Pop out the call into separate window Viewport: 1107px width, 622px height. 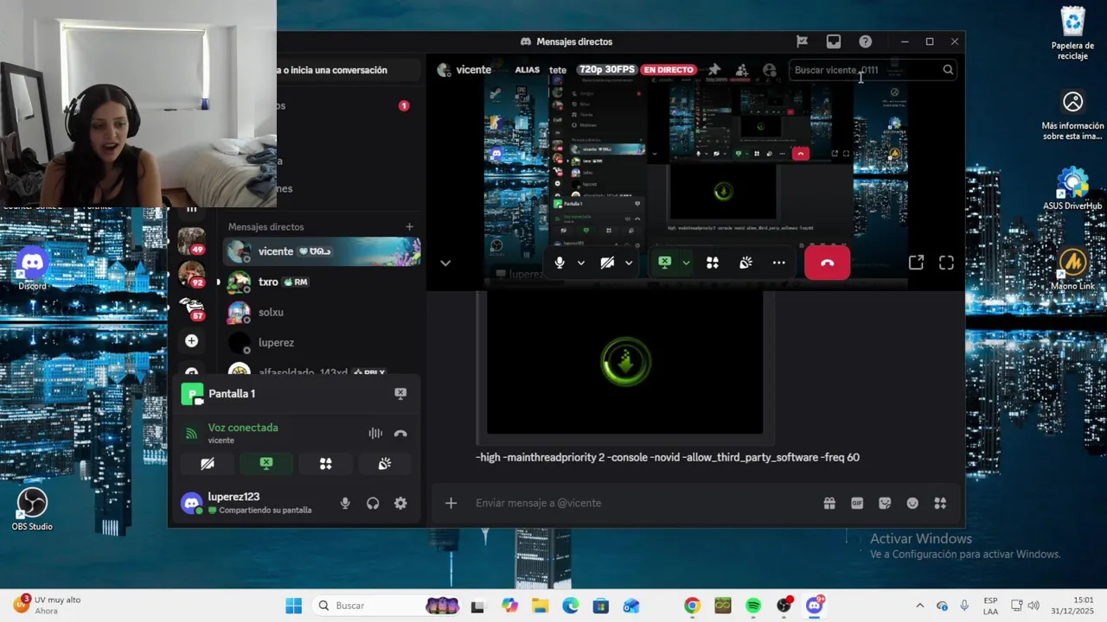916,263
